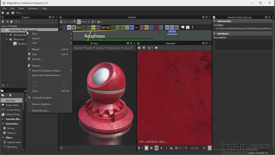Add a Distance (Dst) node
This screenshot has height=155, width=275.
(x=93, y=28)
